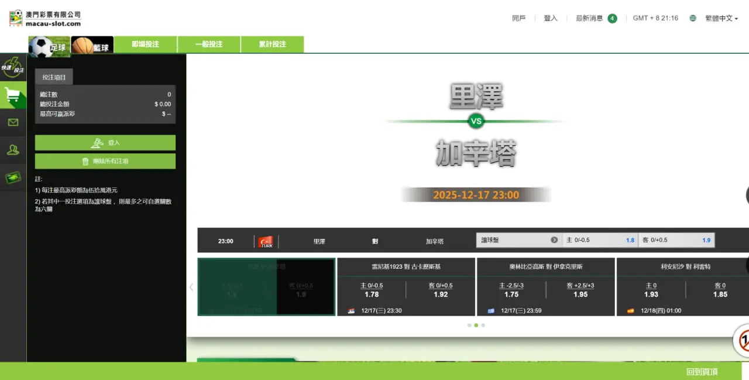Screen dimensions: 749x380
Task: Bet on 客 +2.5/+3 at 1.95
Action: click(x=580, y=290)
